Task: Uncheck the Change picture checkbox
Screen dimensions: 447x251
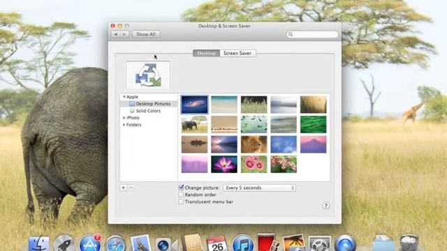Action: (181, 188)
